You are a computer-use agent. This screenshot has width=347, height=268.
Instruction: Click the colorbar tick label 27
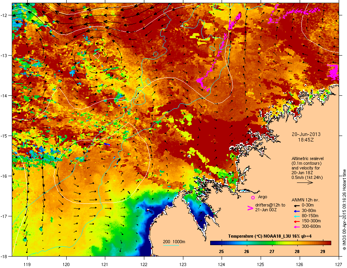[272, 251]
